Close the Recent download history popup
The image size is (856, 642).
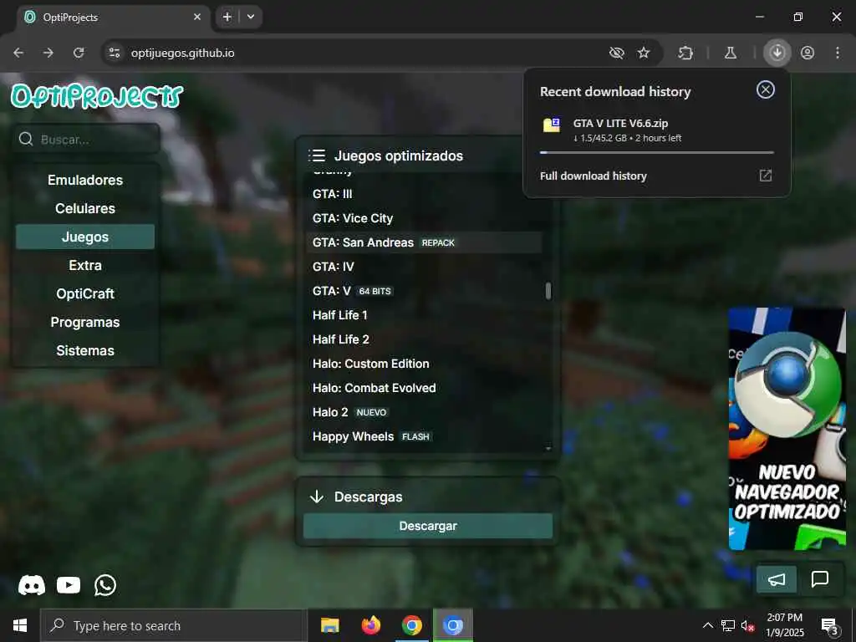(766, 89)
